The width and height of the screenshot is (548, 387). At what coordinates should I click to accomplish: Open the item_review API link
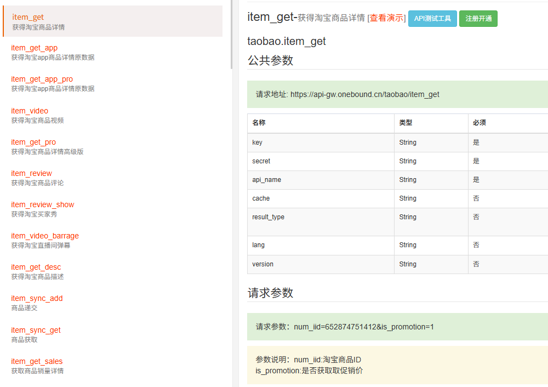(x=31, y=173)
